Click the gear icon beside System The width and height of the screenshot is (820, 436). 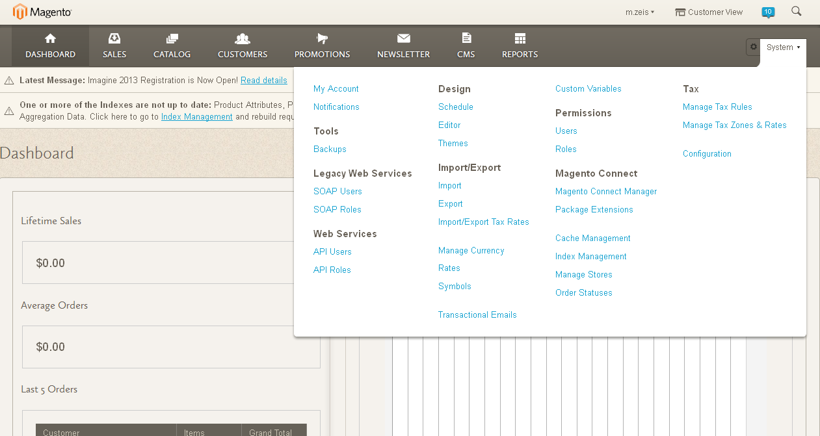pos(754,47)
